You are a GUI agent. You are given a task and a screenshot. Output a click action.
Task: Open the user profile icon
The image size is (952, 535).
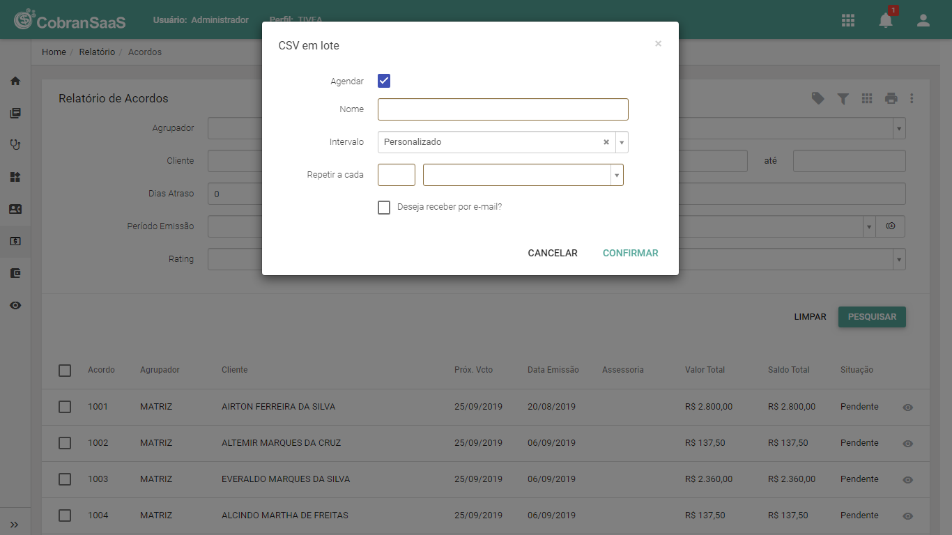coord(923,20)
